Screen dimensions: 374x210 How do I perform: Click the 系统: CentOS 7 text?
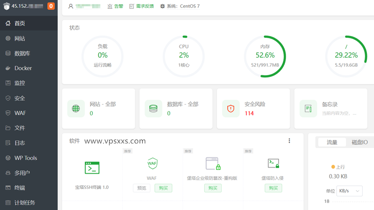click(183, 6)
